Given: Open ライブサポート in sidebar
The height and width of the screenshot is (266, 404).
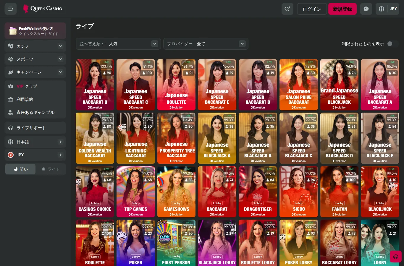Looking at the screenshot, I should tap(35, 128).
